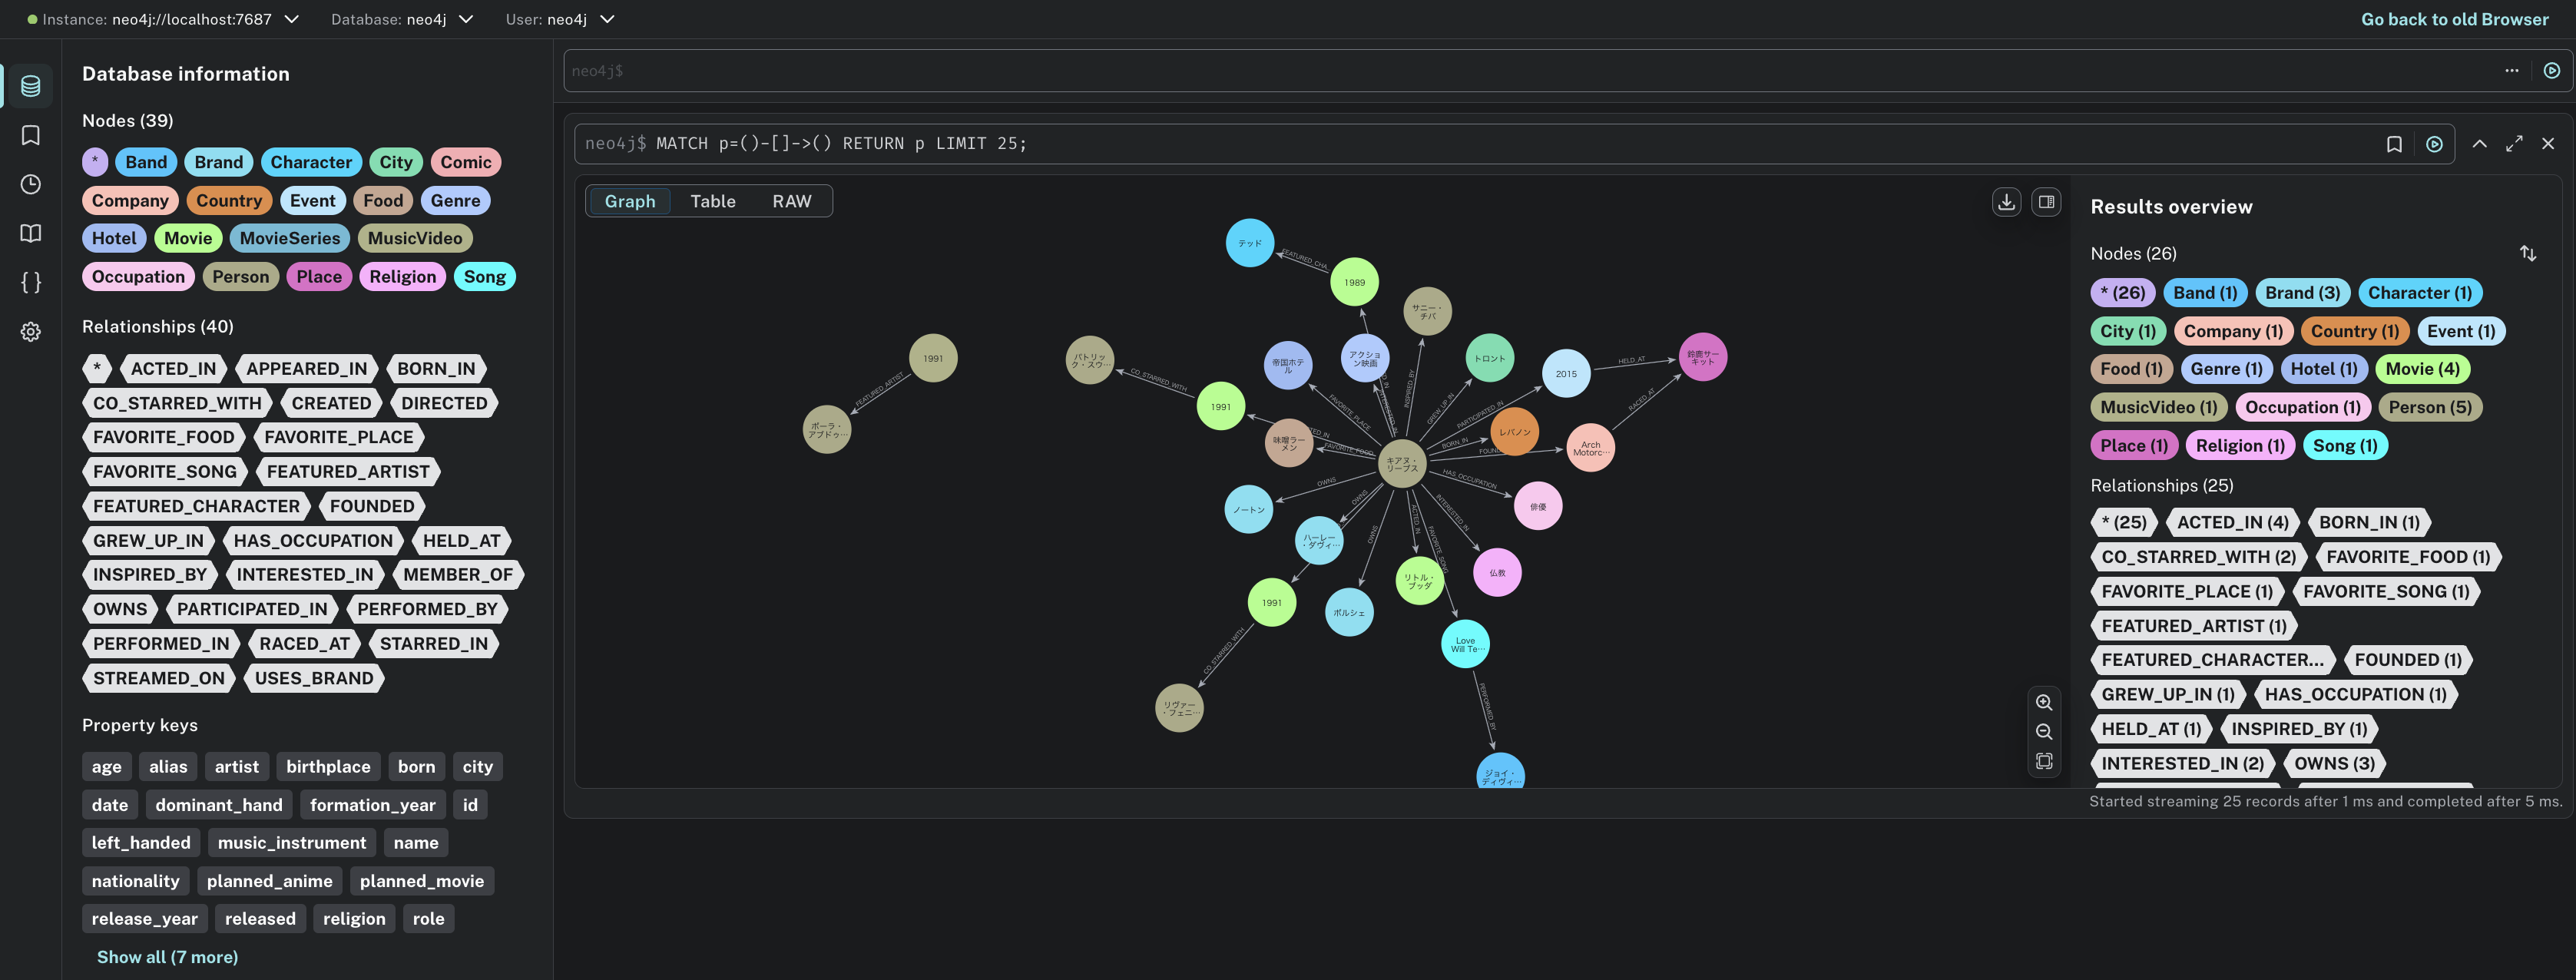Open the query history clock icon
The height and width of the screenshot is (980, 2576).
click(x=30, y=184)
